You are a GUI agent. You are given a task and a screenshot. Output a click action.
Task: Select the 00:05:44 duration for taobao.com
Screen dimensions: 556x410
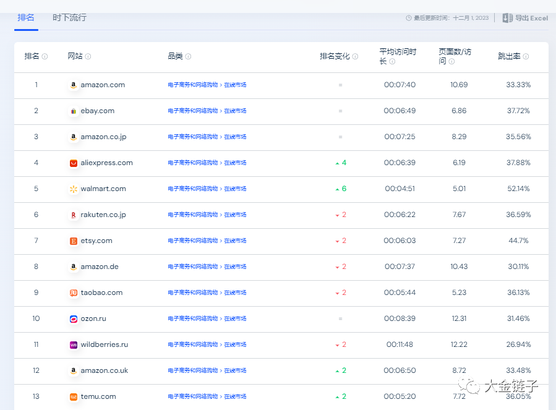point(400,293)
